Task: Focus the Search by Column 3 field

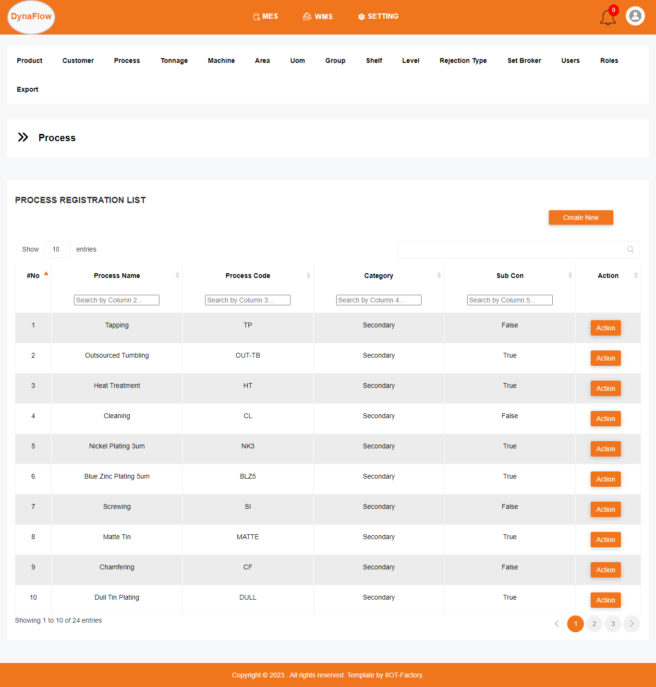Action: (248, 300)
